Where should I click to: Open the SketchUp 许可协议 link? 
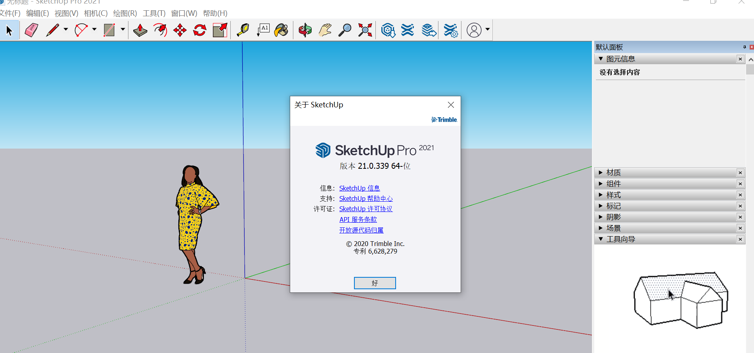(366, 209)
